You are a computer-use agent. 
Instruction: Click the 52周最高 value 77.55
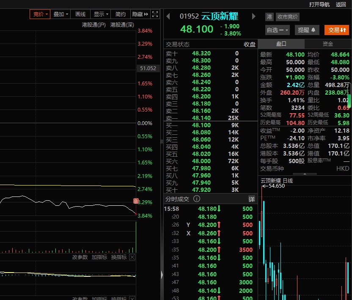[297, 115]
